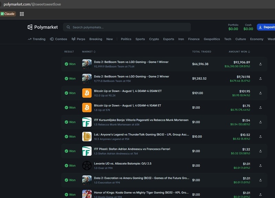Viewport: 275px width, 198px height.
Task: Click $66,596.38 total traded value
Action: [x=200, y=64]
